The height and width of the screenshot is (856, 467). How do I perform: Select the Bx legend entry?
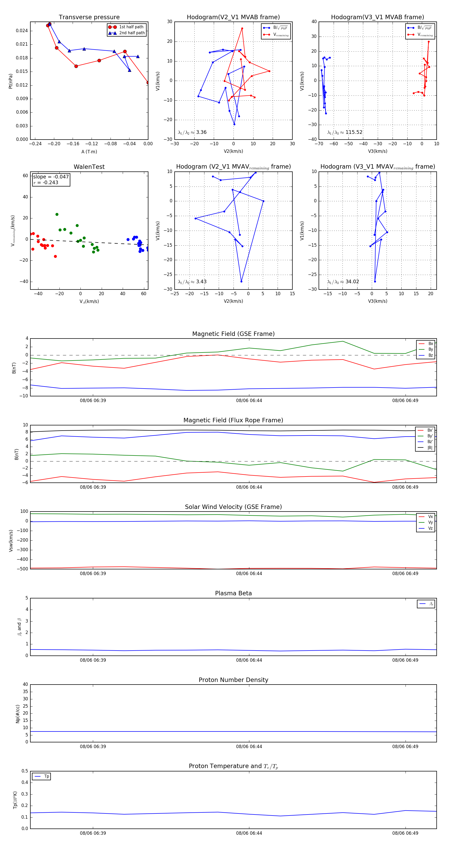click(426, 344)
